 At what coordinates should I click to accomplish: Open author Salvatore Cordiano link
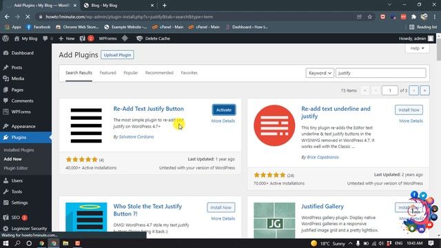pyautogui.click(x=136, y=137)
